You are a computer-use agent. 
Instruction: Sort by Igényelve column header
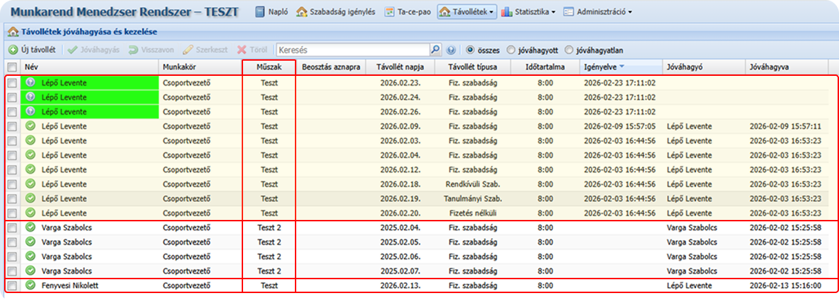point(601,67)
